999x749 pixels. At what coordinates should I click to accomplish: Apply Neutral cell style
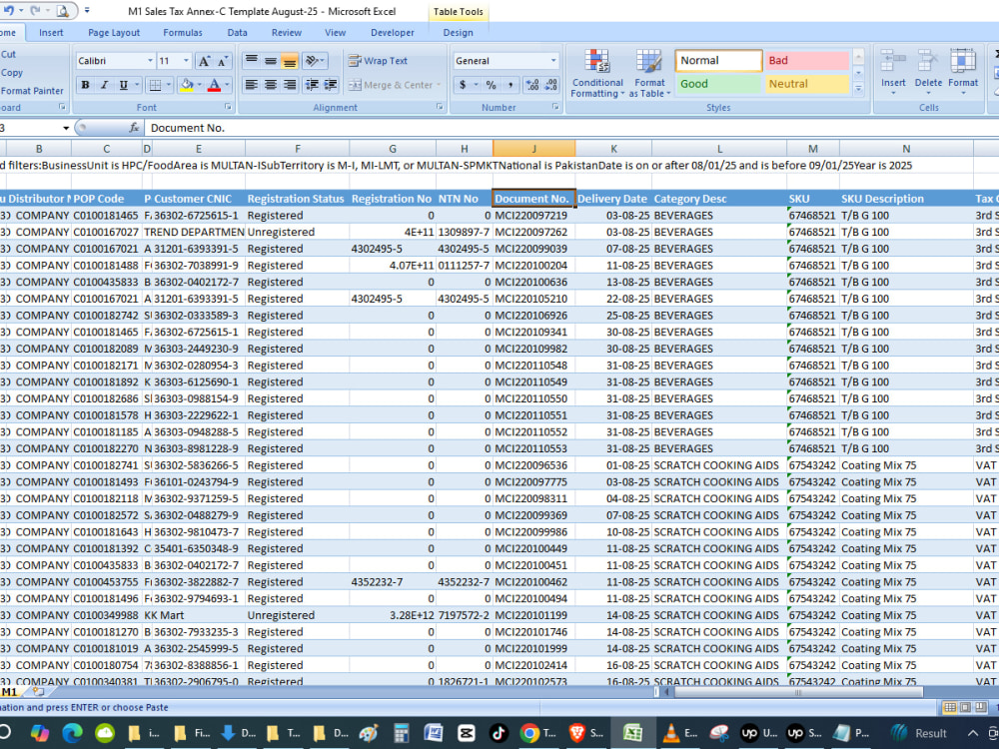pos(806,84)
